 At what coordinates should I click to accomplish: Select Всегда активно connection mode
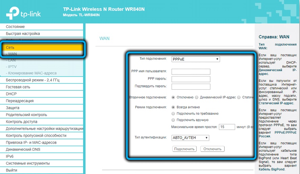[x=173, y=107]
